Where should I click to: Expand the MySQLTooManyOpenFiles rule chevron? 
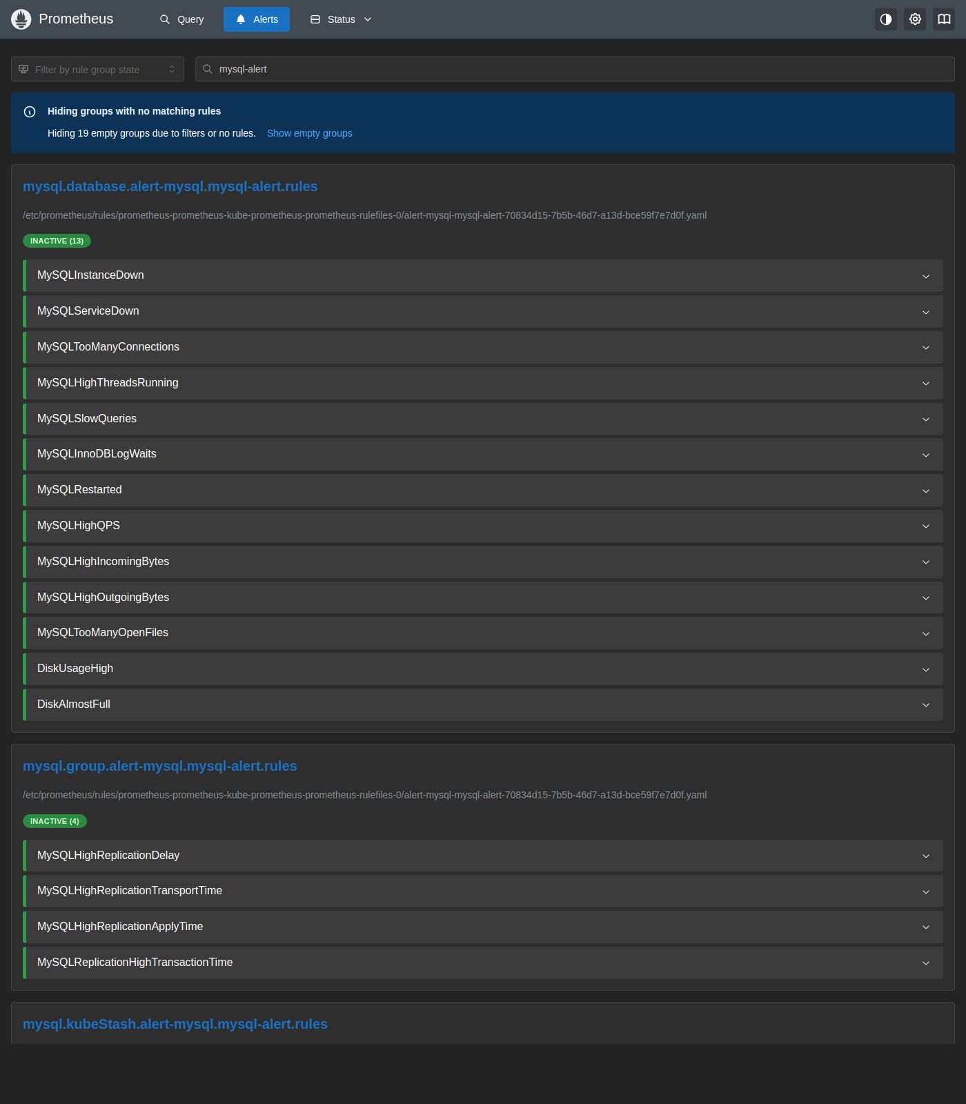pyautogui.click(x=926, y=633)
